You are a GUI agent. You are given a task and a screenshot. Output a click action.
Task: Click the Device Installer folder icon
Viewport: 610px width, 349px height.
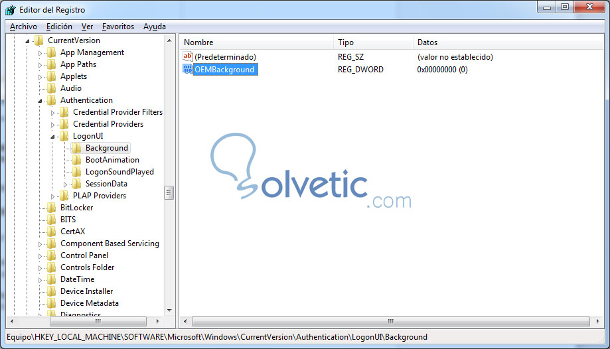pos(51,291)
